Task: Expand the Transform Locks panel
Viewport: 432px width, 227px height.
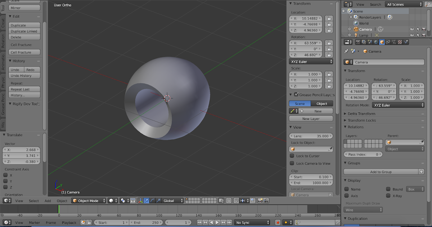Action: coord(362,120)
